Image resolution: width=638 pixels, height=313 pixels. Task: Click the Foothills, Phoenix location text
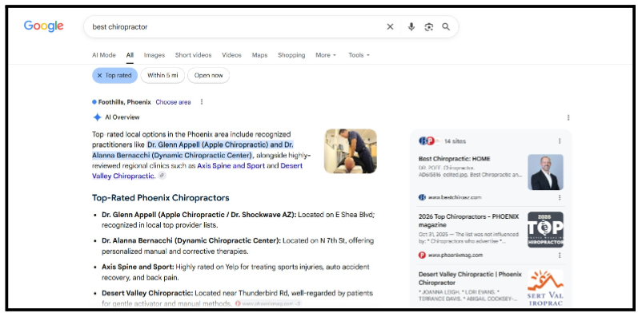(x=125, y=102)
